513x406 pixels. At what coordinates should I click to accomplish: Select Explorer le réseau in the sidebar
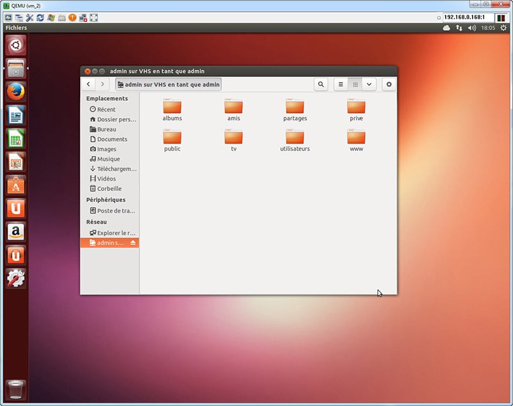(x=110, y=233)
